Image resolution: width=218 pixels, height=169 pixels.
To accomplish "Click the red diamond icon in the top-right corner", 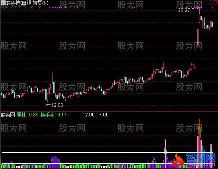I will tap(210, 2).
